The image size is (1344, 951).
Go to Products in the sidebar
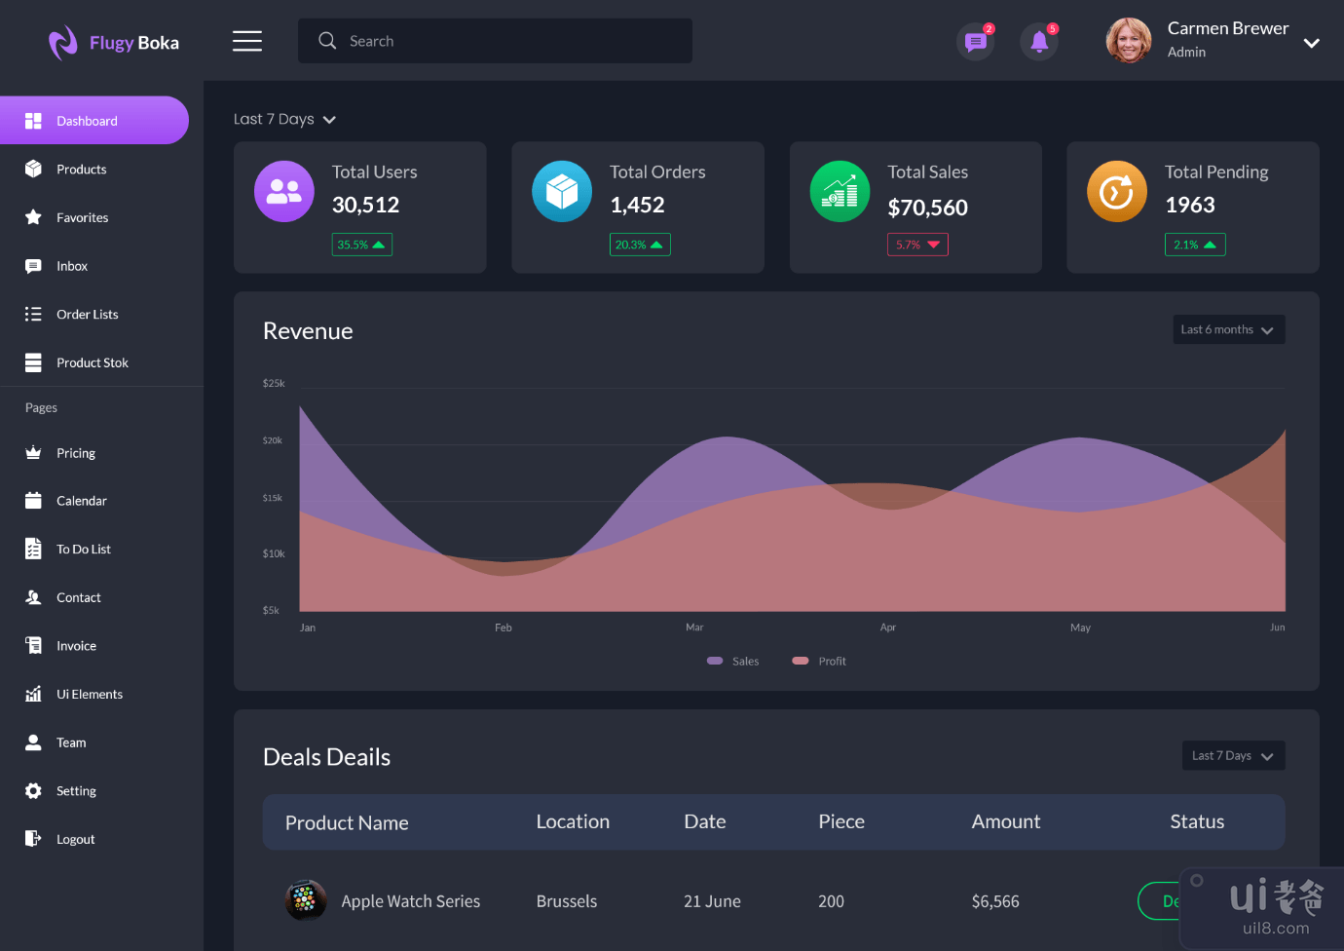point(82,170)
